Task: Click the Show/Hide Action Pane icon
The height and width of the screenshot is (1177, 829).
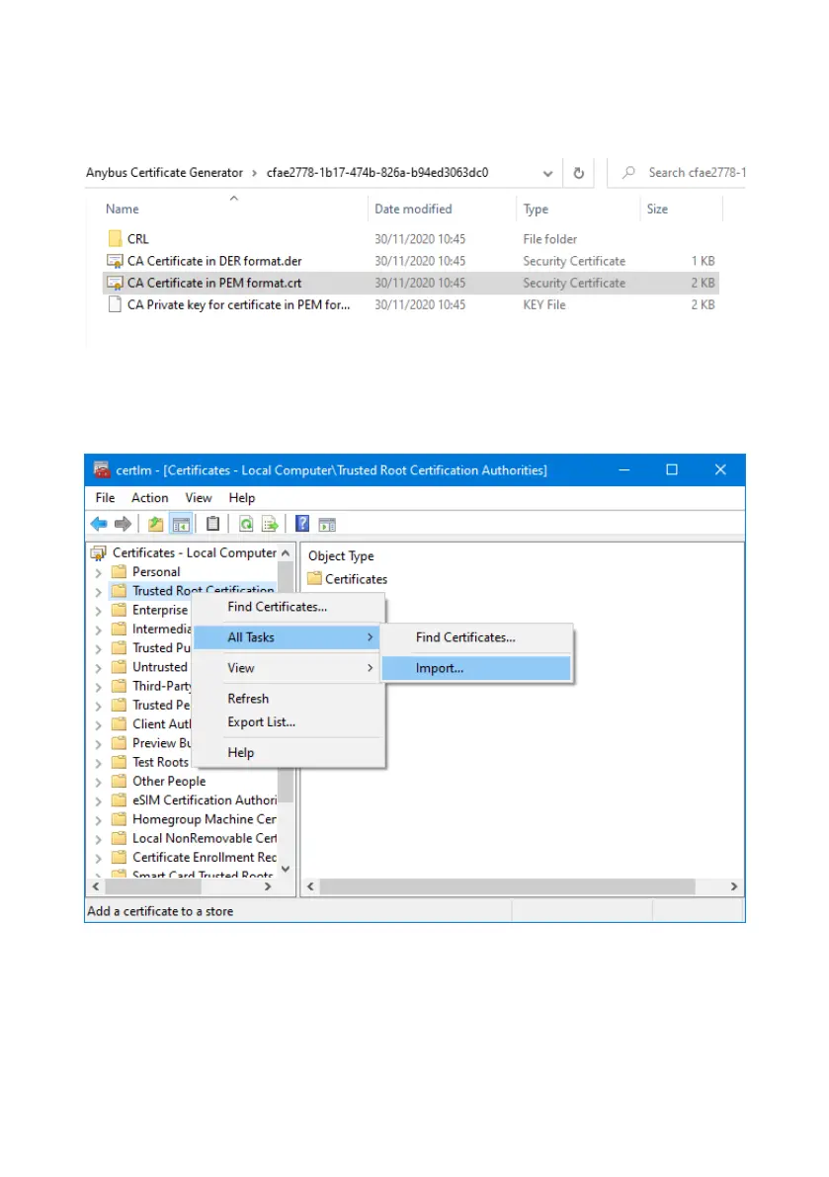Action: [327, 524]
